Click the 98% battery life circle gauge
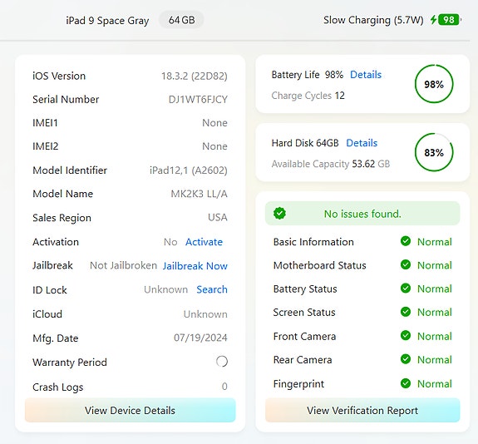478x444 pixels. tap(434, 84)
